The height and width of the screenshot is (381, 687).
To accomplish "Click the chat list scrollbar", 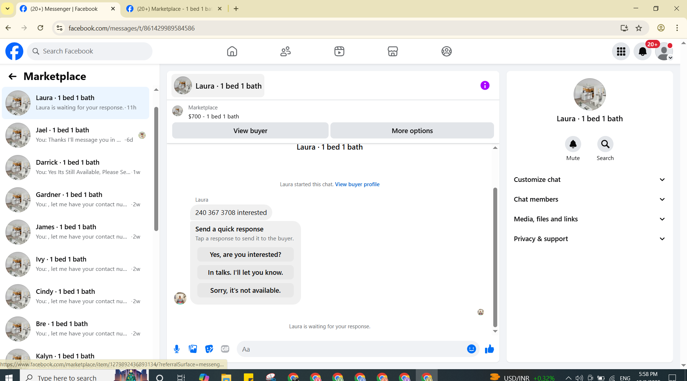I will (156, 169).
